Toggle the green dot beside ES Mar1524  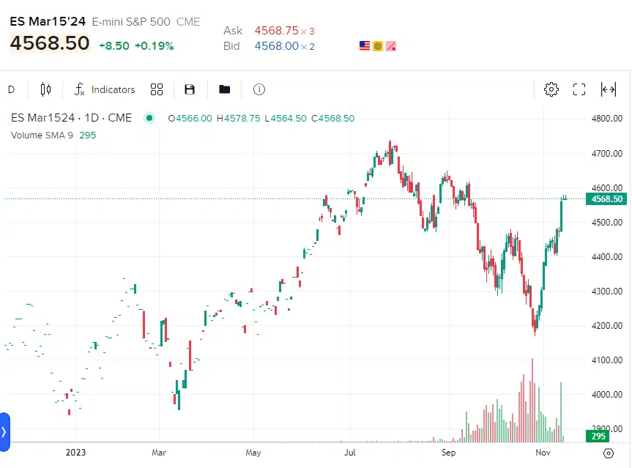[x=150, y=118]
